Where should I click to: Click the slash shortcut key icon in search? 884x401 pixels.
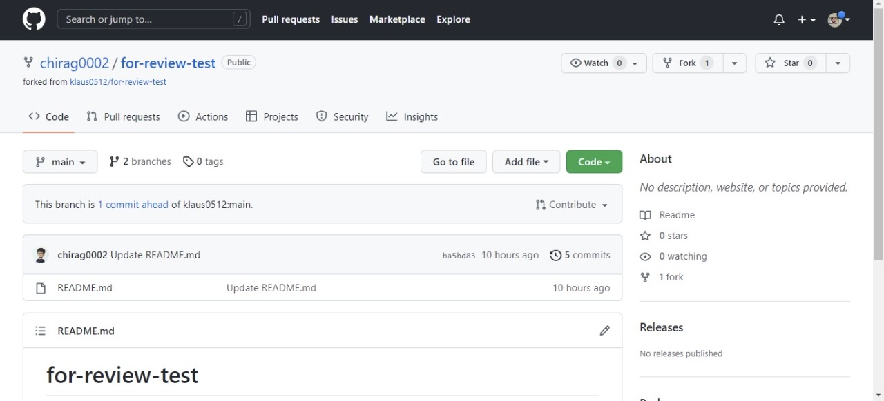(240, 19)
